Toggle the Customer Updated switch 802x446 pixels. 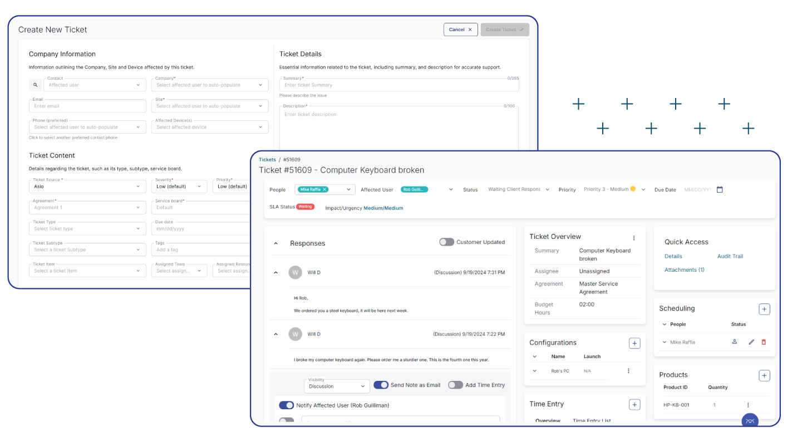(446, 242)
